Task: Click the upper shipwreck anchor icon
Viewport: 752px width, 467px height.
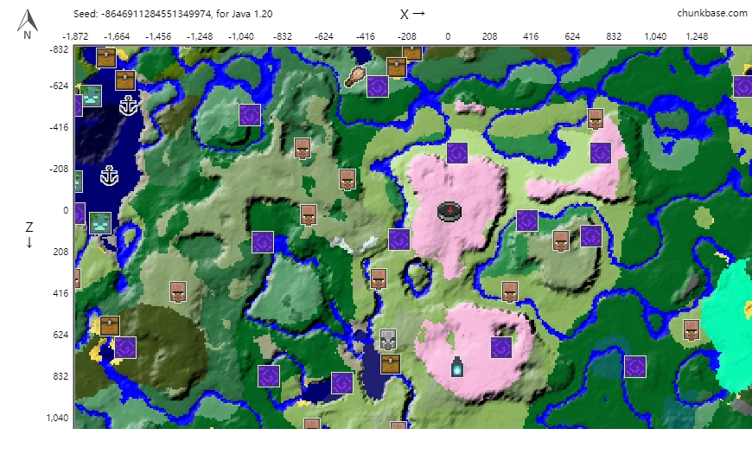Action: coord(129,106)
